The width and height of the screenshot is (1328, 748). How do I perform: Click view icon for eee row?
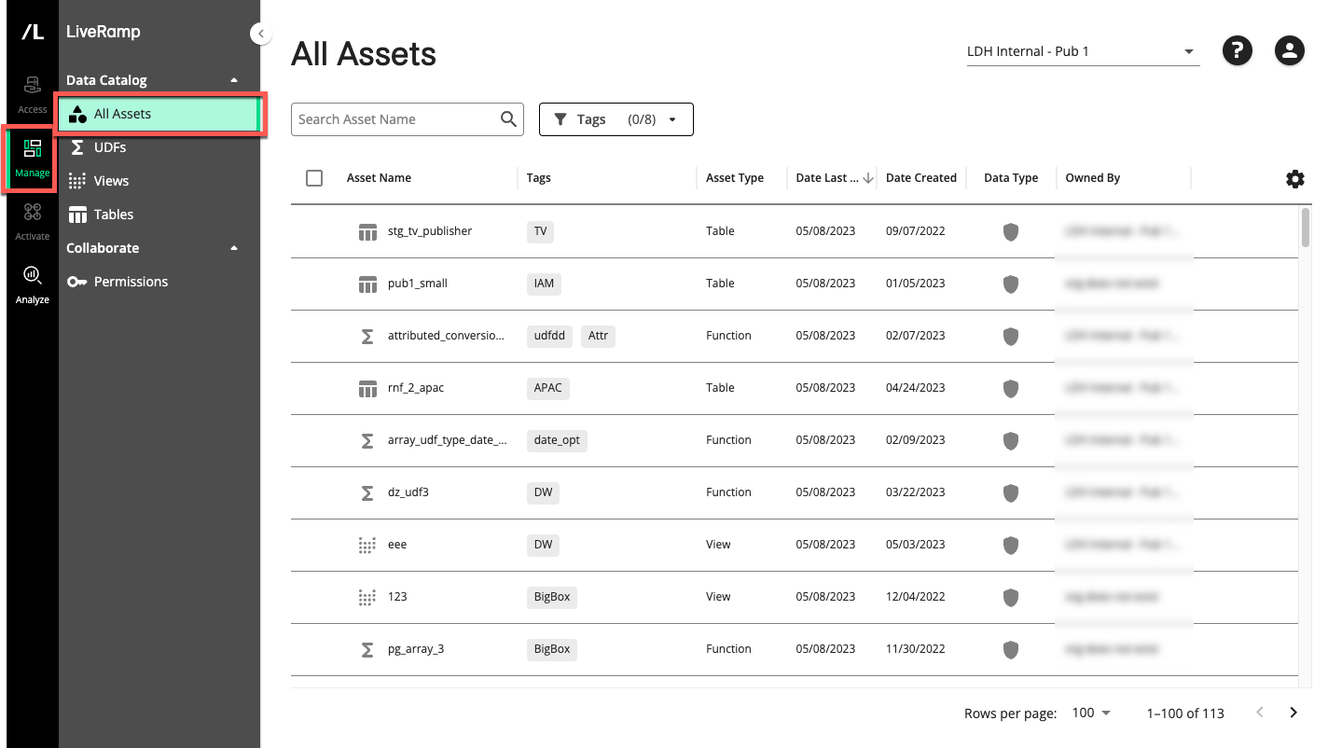pos(367,545)
